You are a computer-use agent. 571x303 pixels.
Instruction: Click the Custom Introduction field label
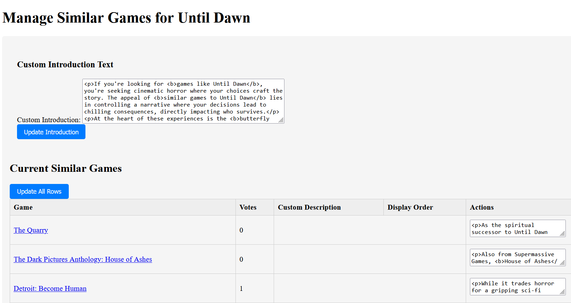point(49,120)
